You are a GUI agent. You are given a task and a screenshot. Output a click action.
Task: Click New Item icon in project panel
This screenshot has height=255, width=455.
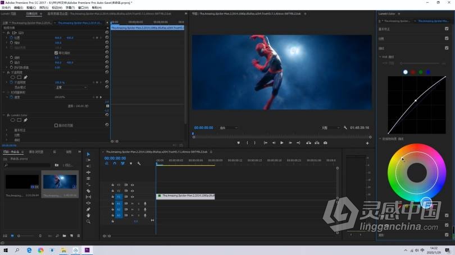tap(72, 236)
